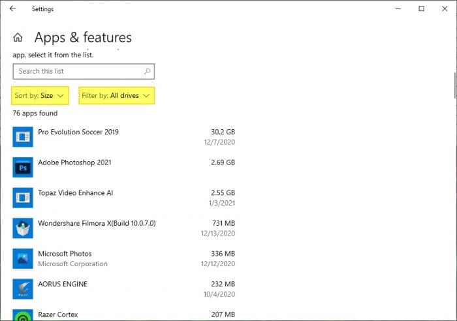Select the Adobe Photoshop 2021 Ps icon
This screenshot has width=457, height=321.
(x=23, y=167)
